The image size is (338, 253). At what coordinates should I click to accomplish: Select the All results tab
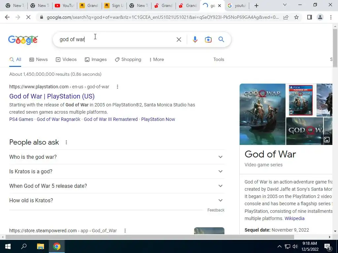tap(15, 59)
